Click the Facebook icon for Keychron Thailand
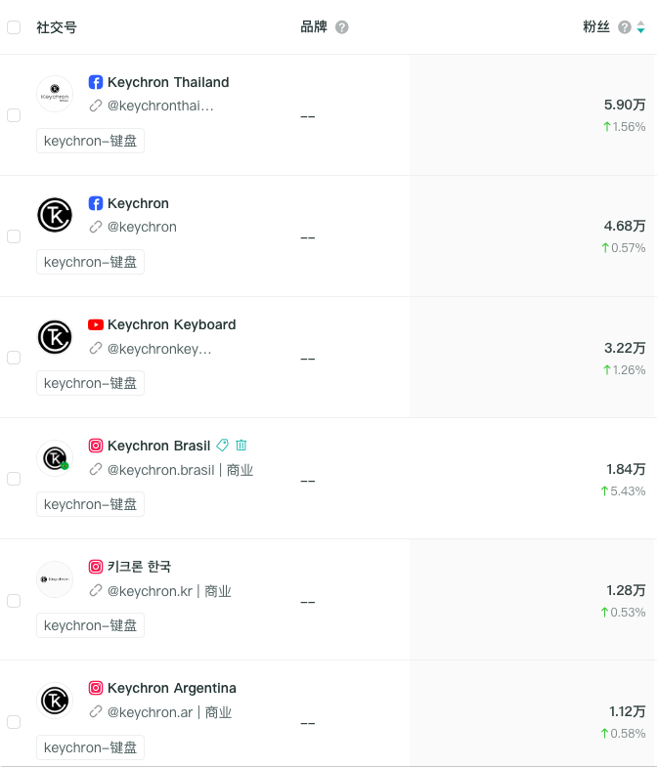657x767 pixels. click(x=96, y=82)
